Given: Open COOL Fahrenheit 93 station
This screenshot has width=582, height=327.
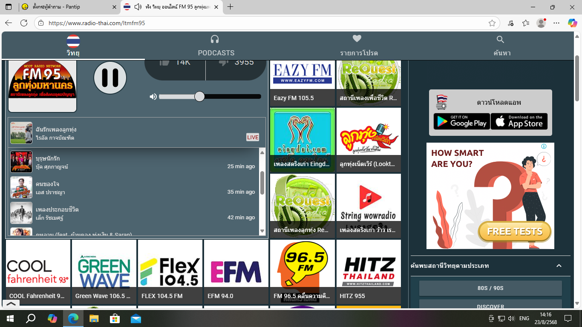Looking at the screenshot, I should click(38, 272).
